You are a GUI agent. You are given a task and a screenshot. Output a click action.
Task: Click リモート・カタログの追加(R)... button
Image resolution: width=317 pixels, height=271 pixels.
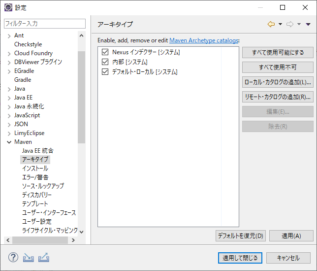point(278,97)
